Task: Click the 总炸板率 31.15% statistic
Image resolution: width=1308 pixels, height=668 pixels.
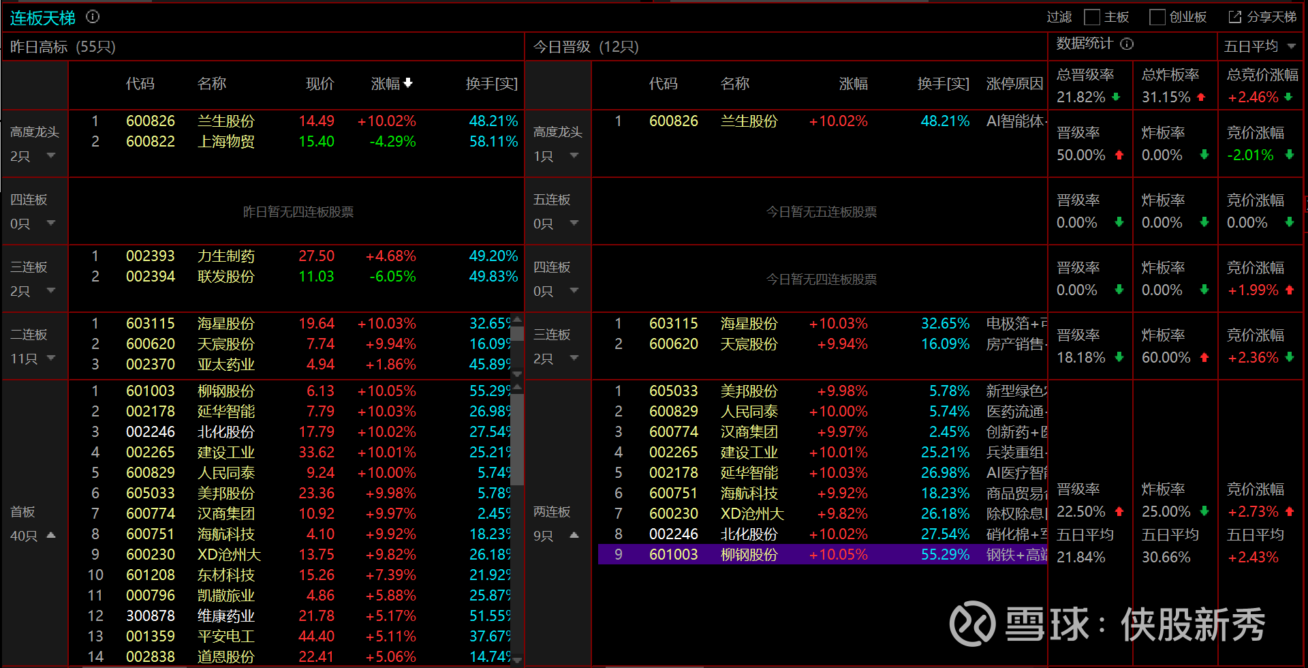Action: (1174, 86)
